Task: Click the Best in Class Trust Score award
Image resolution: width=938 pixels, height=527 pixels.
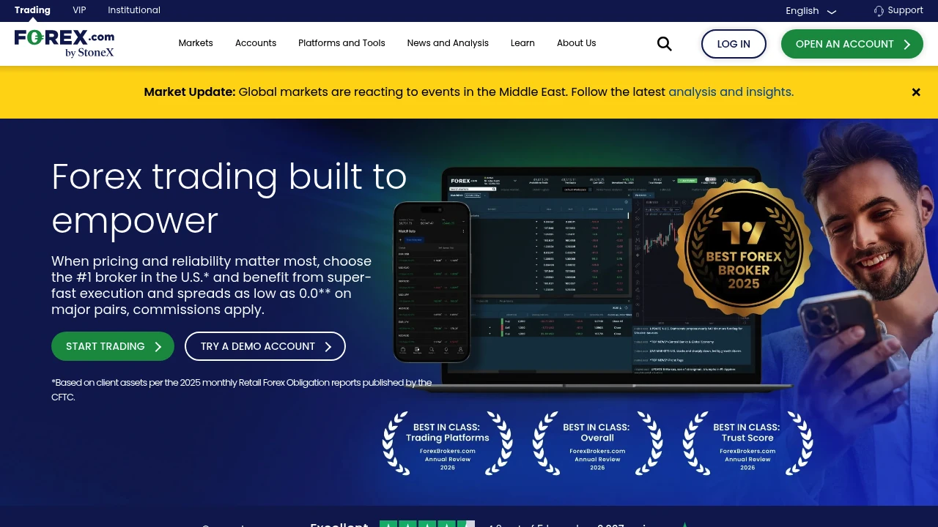Action: [x=747, y=444]
